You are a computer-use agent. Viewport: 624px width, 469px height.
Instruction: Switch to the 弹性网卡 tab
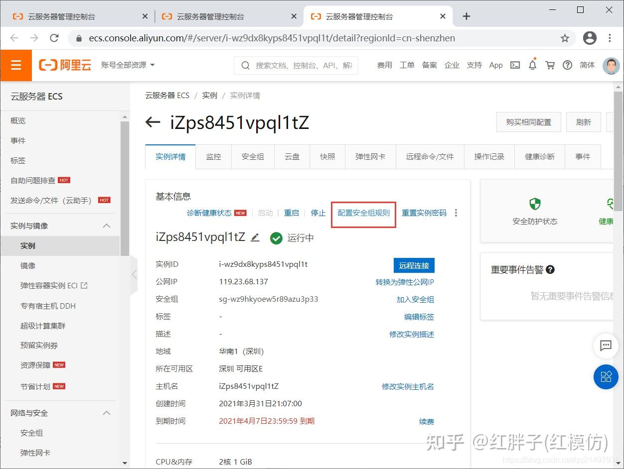click(370, 156)
